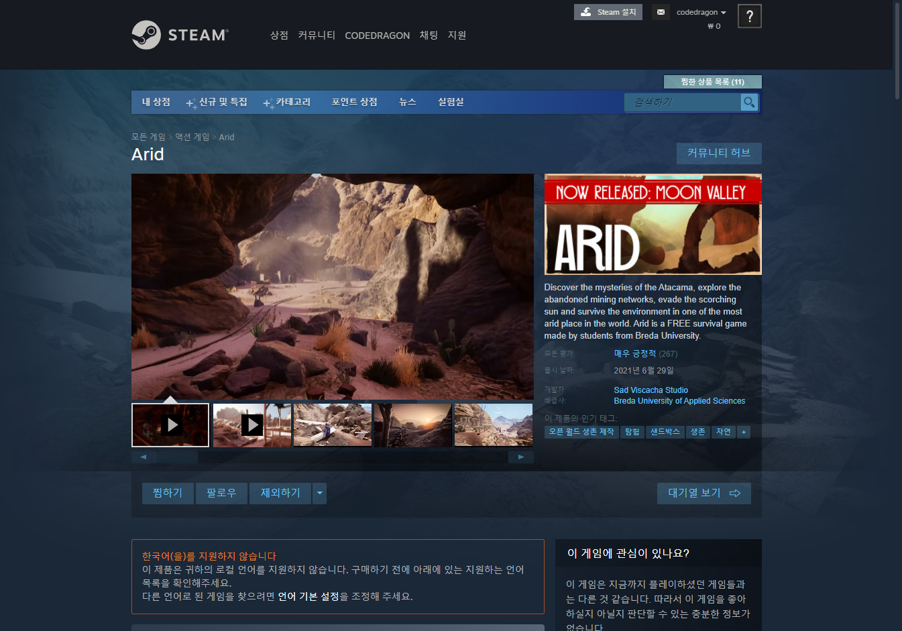Click the ARID Moon Valley header image

653,224
